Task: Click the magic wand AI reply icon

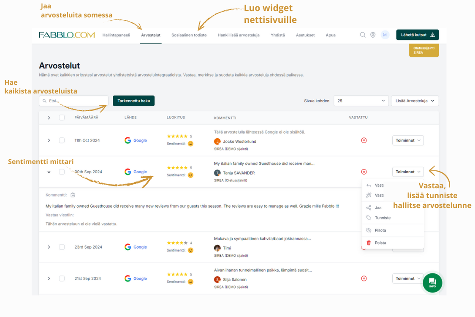Action: (369, 195)
